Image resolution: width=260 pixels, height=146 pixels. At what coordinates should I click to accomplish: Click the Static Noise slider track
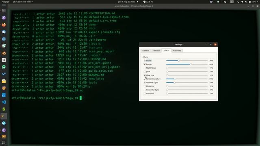tap(187, 68)
